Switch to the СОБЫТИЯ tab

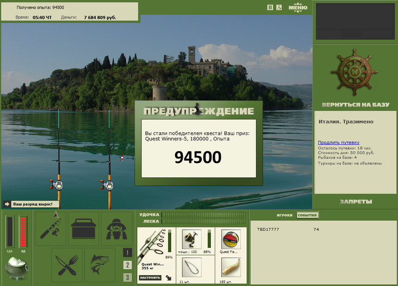(307, 215)
